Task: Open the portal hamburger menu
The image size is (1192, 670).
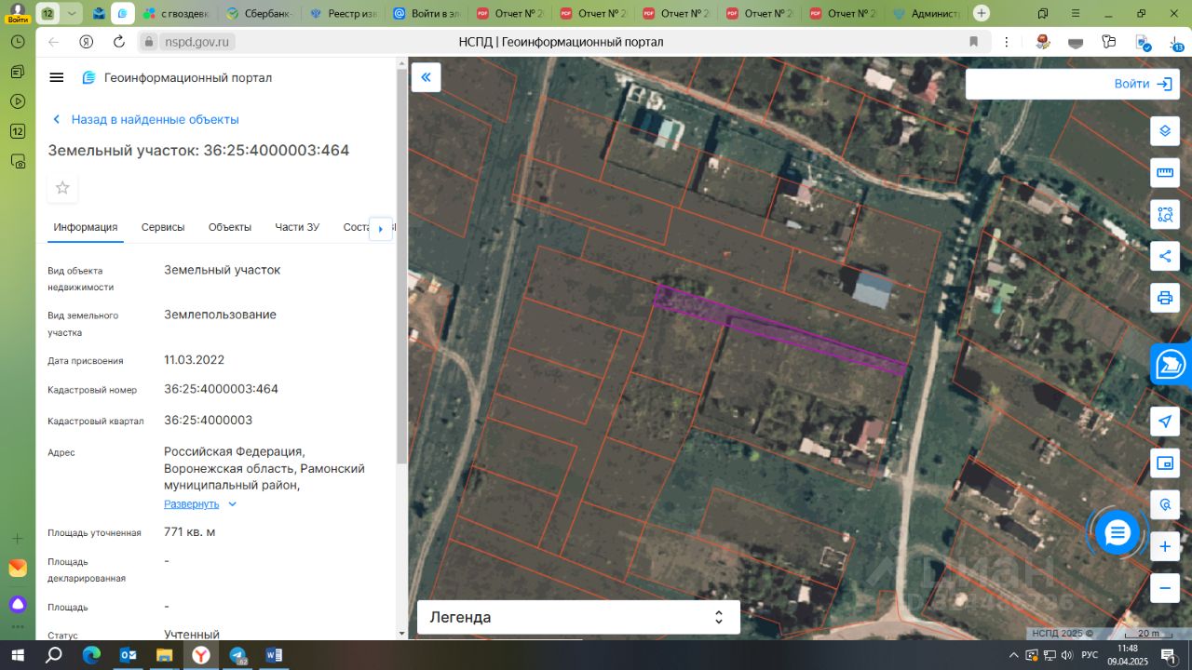Action: coord(57,77)
